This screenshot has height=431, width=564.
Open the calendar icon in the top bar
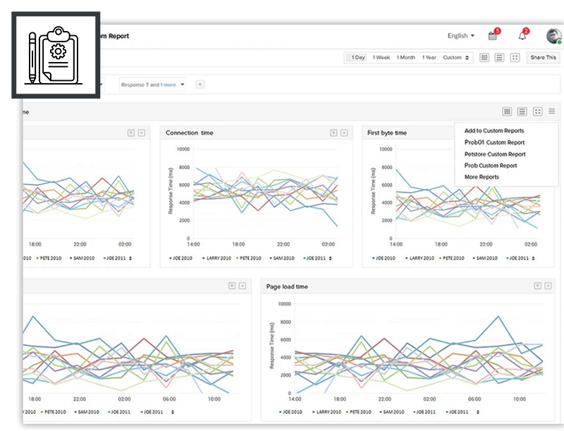[493, 35]
